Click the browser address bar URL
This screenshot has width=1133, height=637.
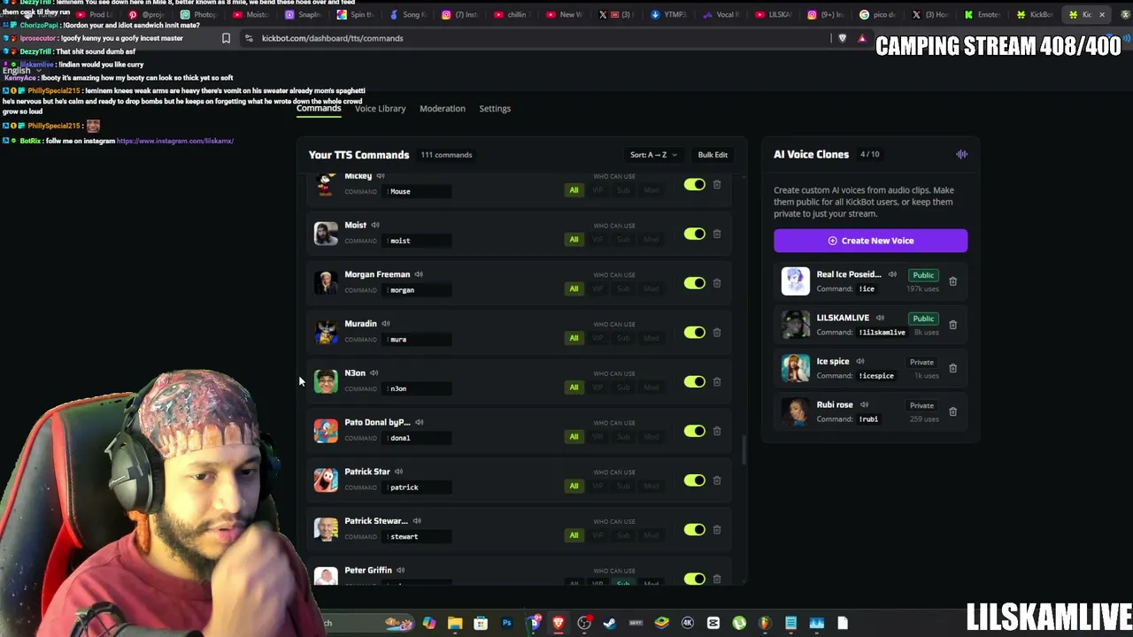333,38
